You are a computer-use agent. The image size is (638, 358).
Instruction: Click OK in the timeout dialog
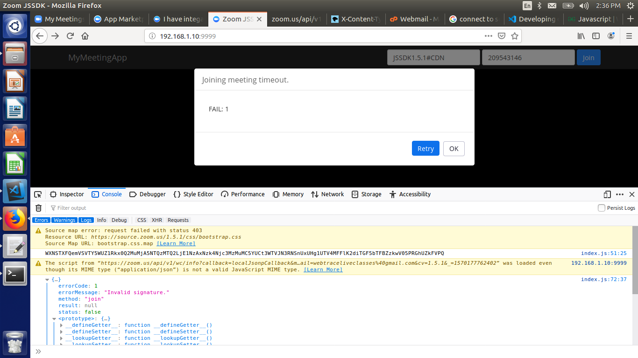(x=454, y=149)
